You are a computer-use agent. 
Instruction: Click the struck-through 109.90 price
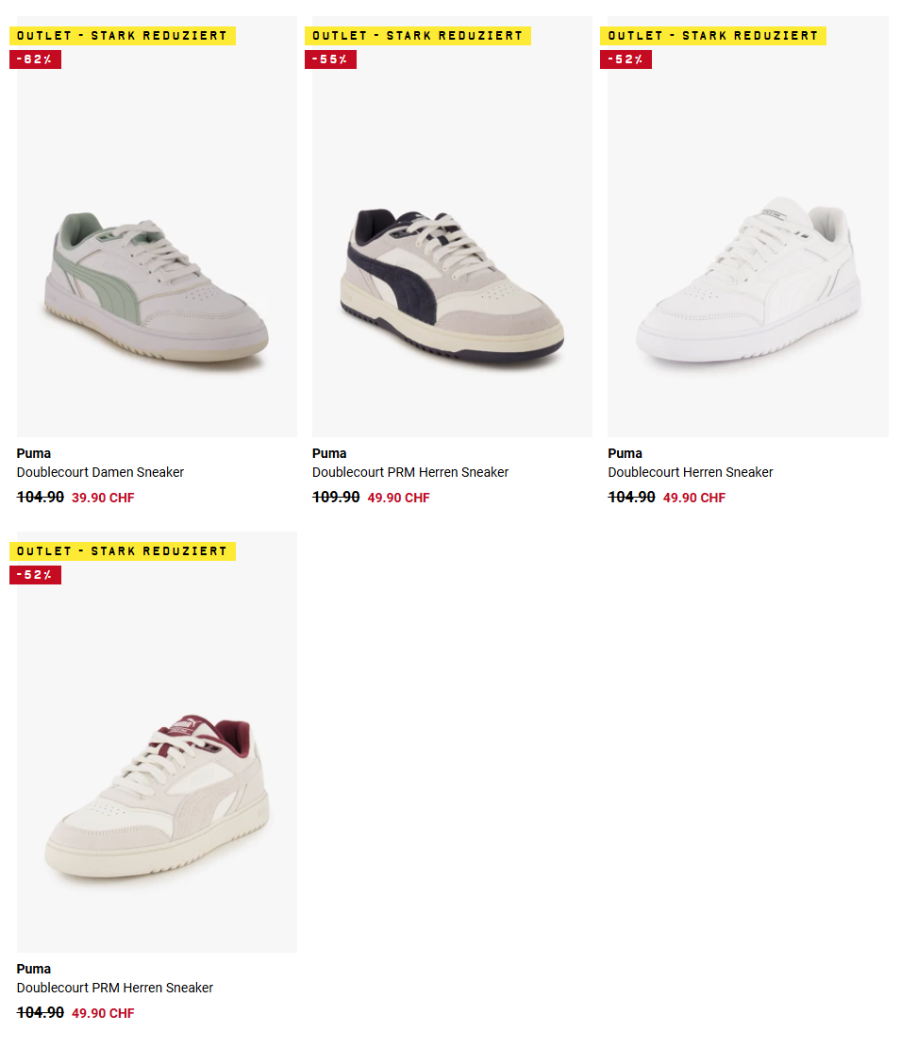pos(336,497)
